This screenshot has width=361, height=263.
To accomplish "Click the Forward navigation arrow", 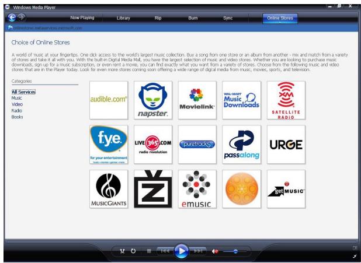I will [x=22, y=17].
